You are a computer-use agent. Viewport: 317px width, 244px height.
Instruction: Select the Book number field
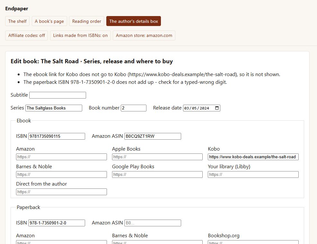pyautogui.click(x=134, y=108)
